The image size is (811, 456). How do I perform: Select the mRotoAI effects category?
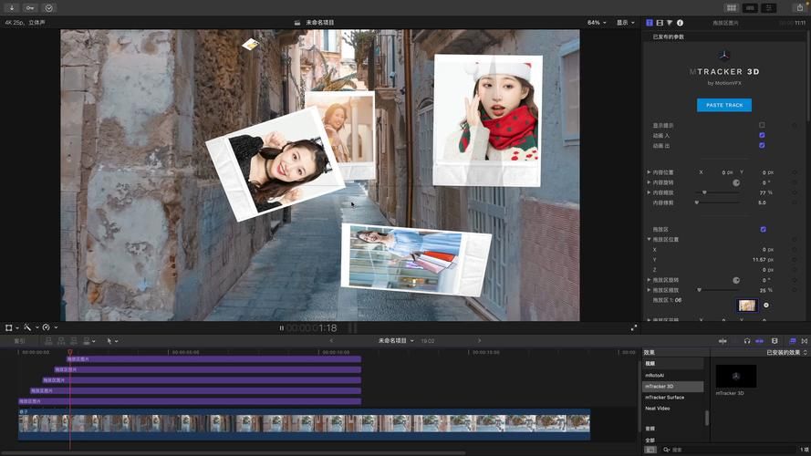coord(673,376)
